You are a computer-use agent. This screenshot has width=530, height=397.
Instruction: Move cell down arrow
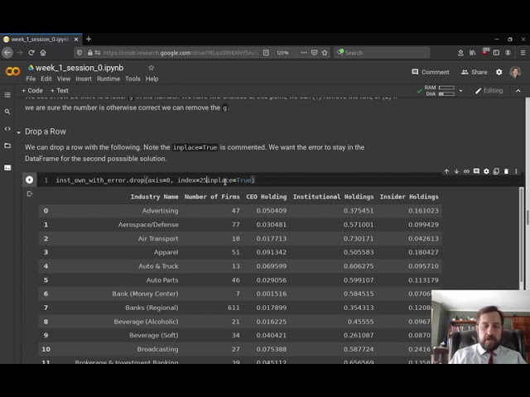(x=456, y=171)
